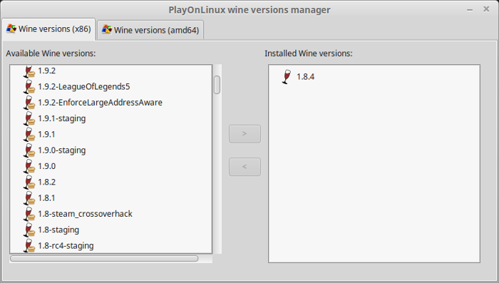The width and height of the screenshot is (499, 283).
Task: Click wine glass icon beside 1.9.2-LeagueOfLegends5
Action: click(29, 86)
